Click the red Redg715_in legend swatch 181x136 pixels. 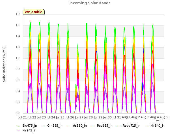pos(119,126)
